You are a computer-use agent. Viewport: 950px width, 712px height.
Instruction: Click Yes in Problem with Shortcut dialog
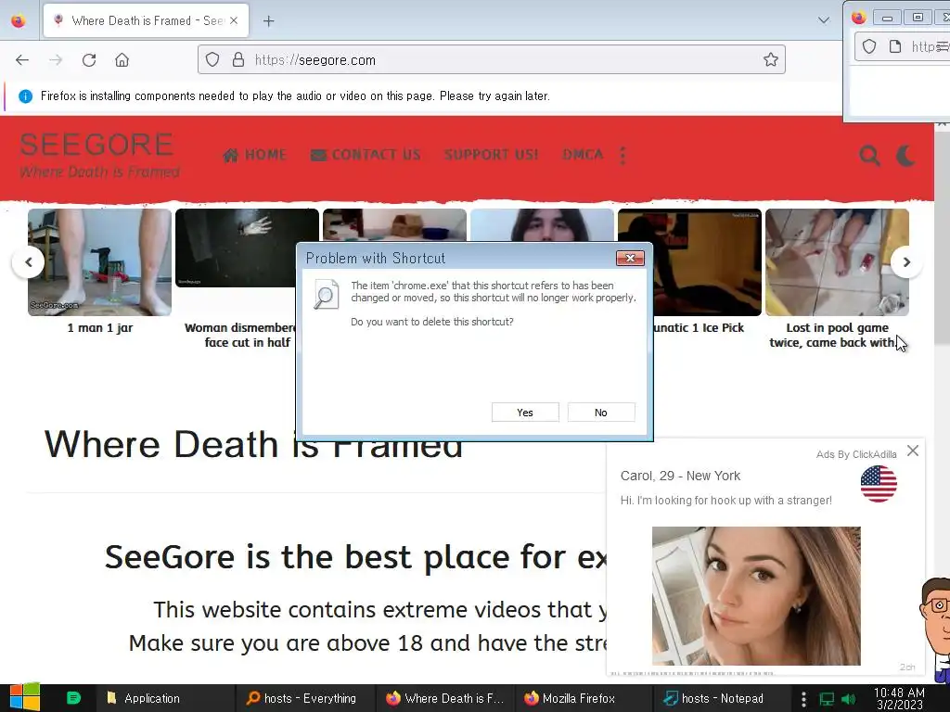[525, 413]
